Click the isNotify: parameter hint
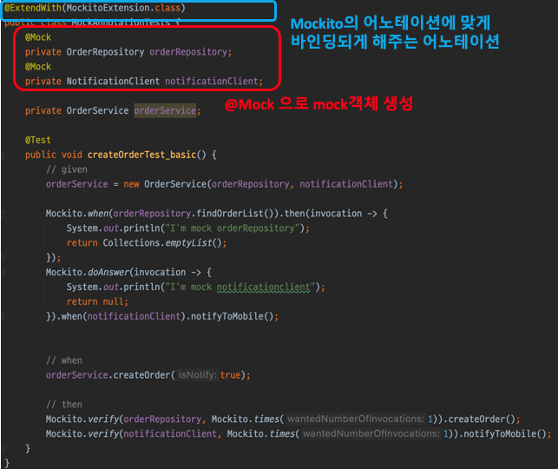This screenshot has width=558, height=469. click(x=197, y=374)
